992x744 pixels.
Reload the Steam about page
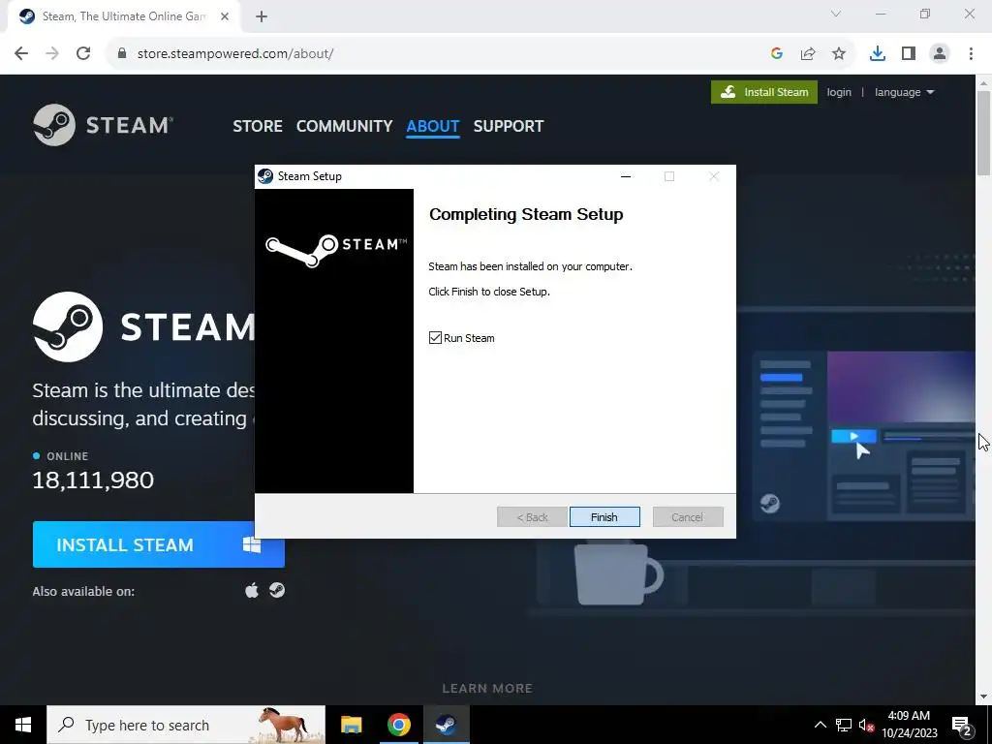pos(83,54)
